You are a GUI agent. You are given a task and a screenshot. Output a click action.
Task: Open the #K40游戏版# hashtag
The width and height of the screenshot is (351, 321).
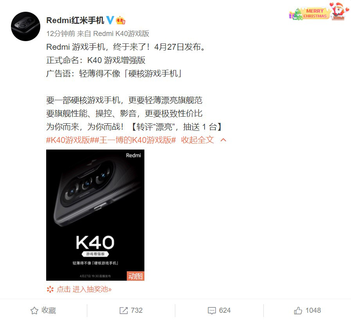coord(68,140)
